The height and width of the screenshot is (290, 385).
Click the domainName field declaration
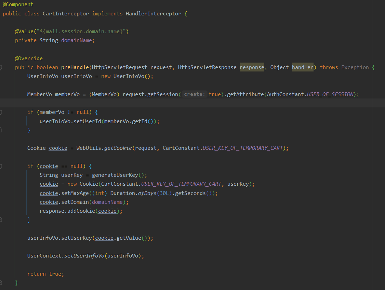77,40
